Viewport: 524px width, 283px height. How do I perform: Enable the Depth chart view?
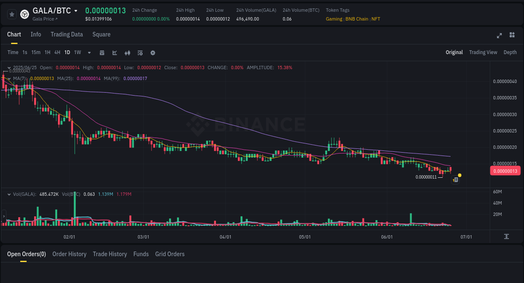click(510, 52)
